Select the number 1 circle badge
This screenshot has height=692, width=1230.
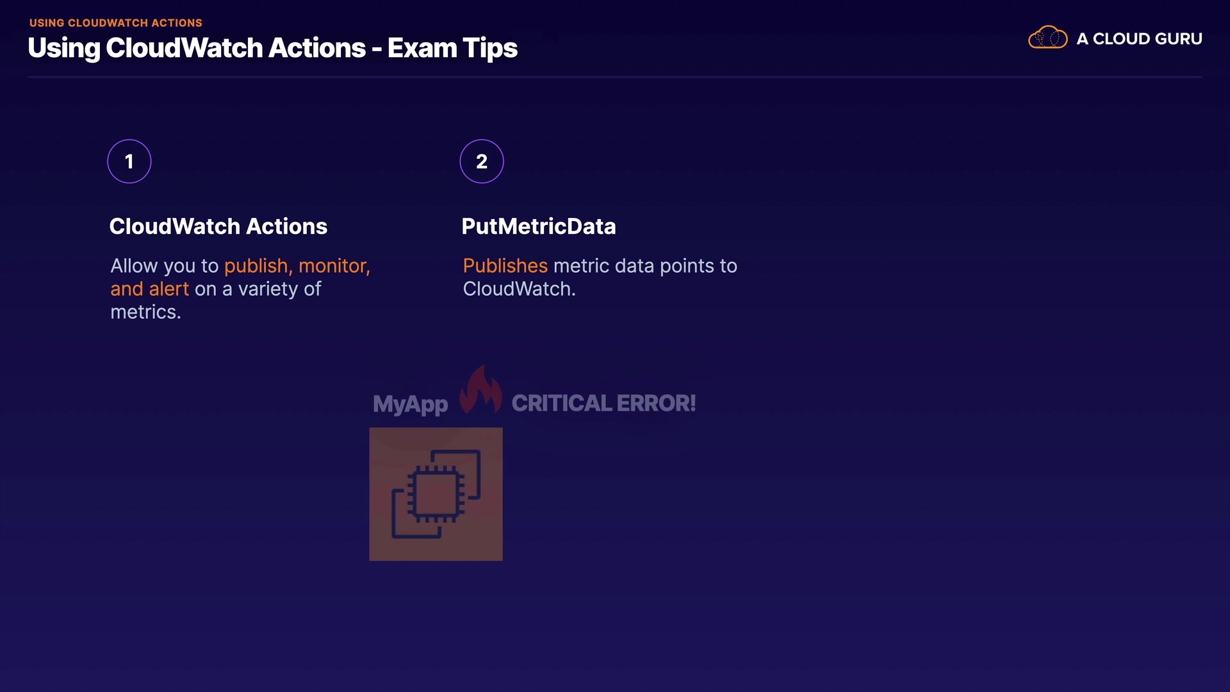point(129,161)
